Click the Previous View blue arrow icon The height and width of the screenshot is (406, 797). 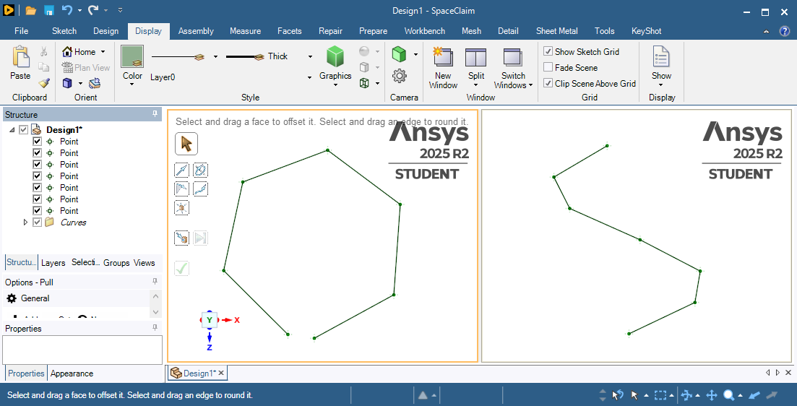[754, 395]
